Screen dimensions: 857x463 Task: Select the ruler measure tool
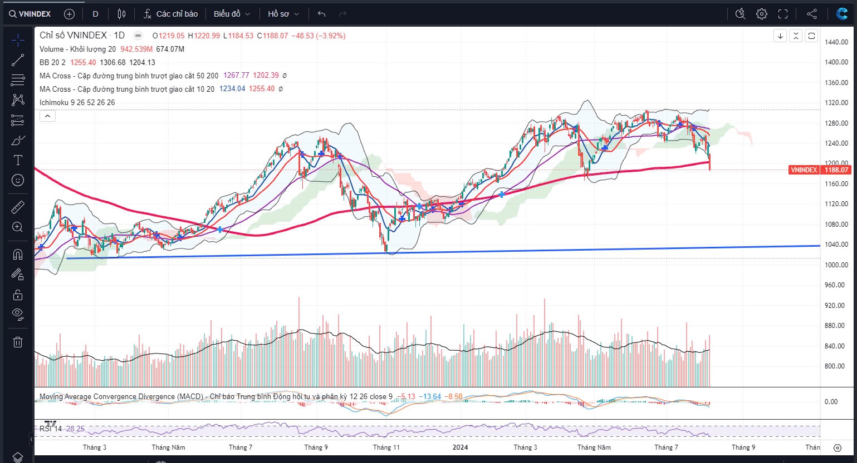[x=18, y=207]
